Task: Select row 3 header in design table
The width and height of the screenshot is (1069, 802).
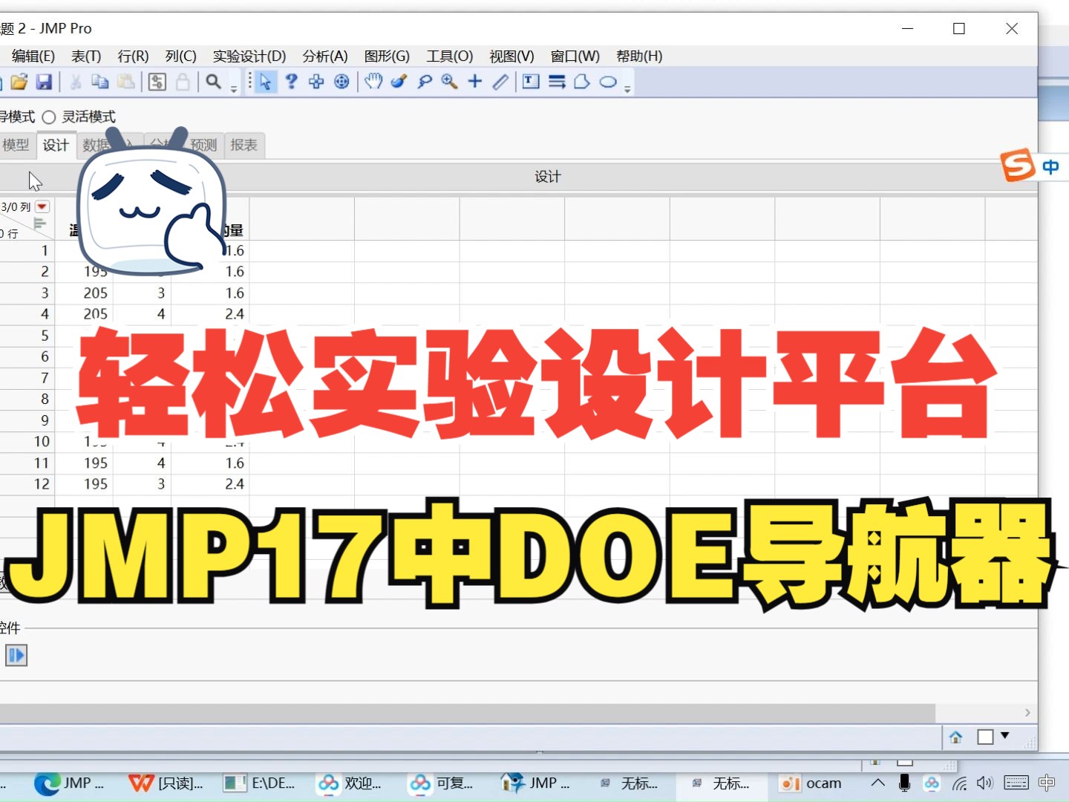Action: click(x=27, y=293)
